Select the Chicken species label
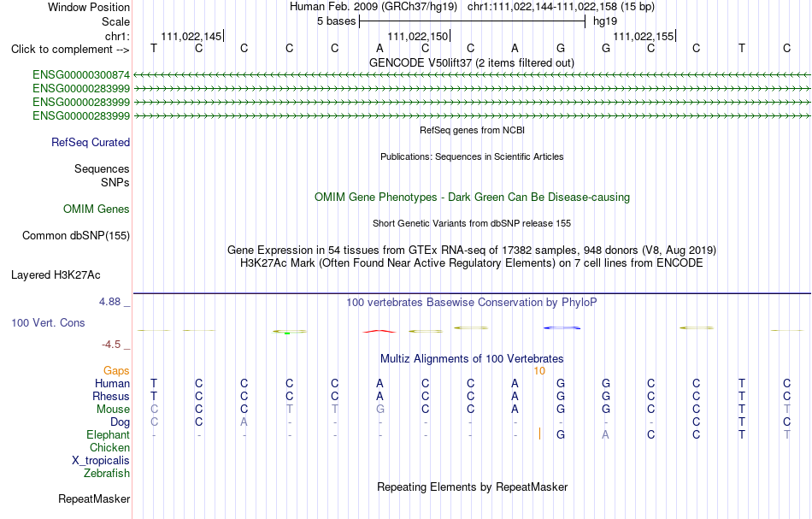Screen dimensions: 812x519 click(109, 447)
